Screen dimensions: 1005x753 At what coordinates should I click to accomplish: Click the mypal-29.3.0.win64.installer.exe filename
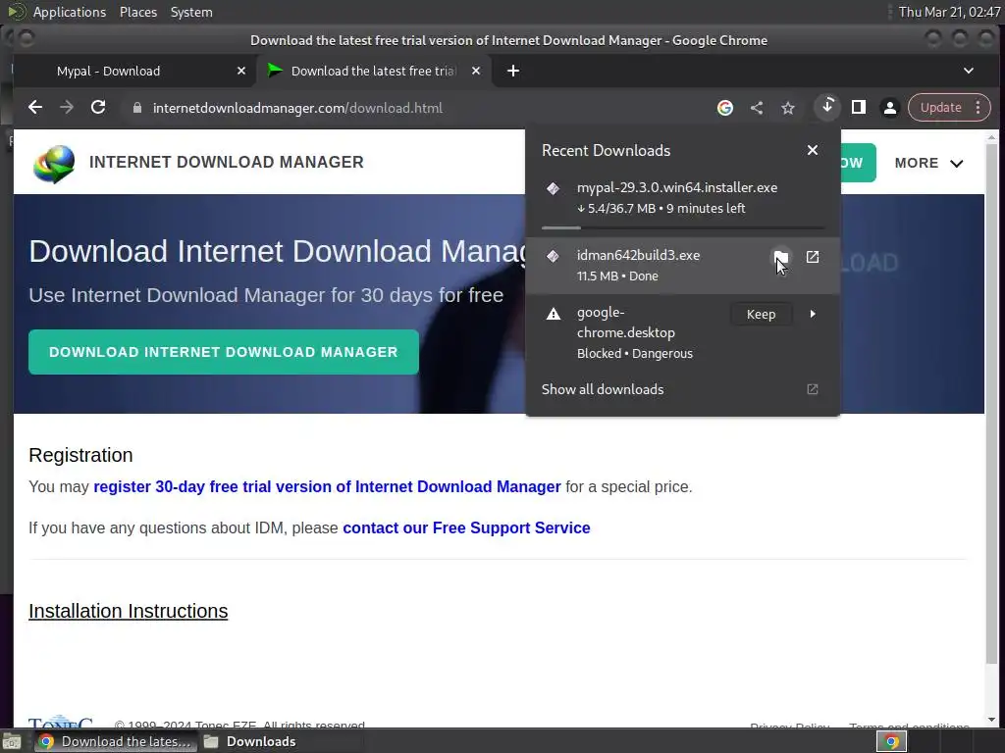[x=677, y=187]
